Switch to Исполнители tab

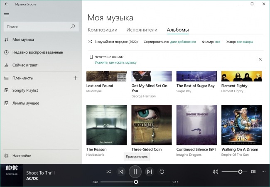click(142, 30)
